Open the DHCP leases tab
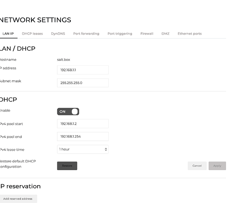 click(x=32, y=34)
